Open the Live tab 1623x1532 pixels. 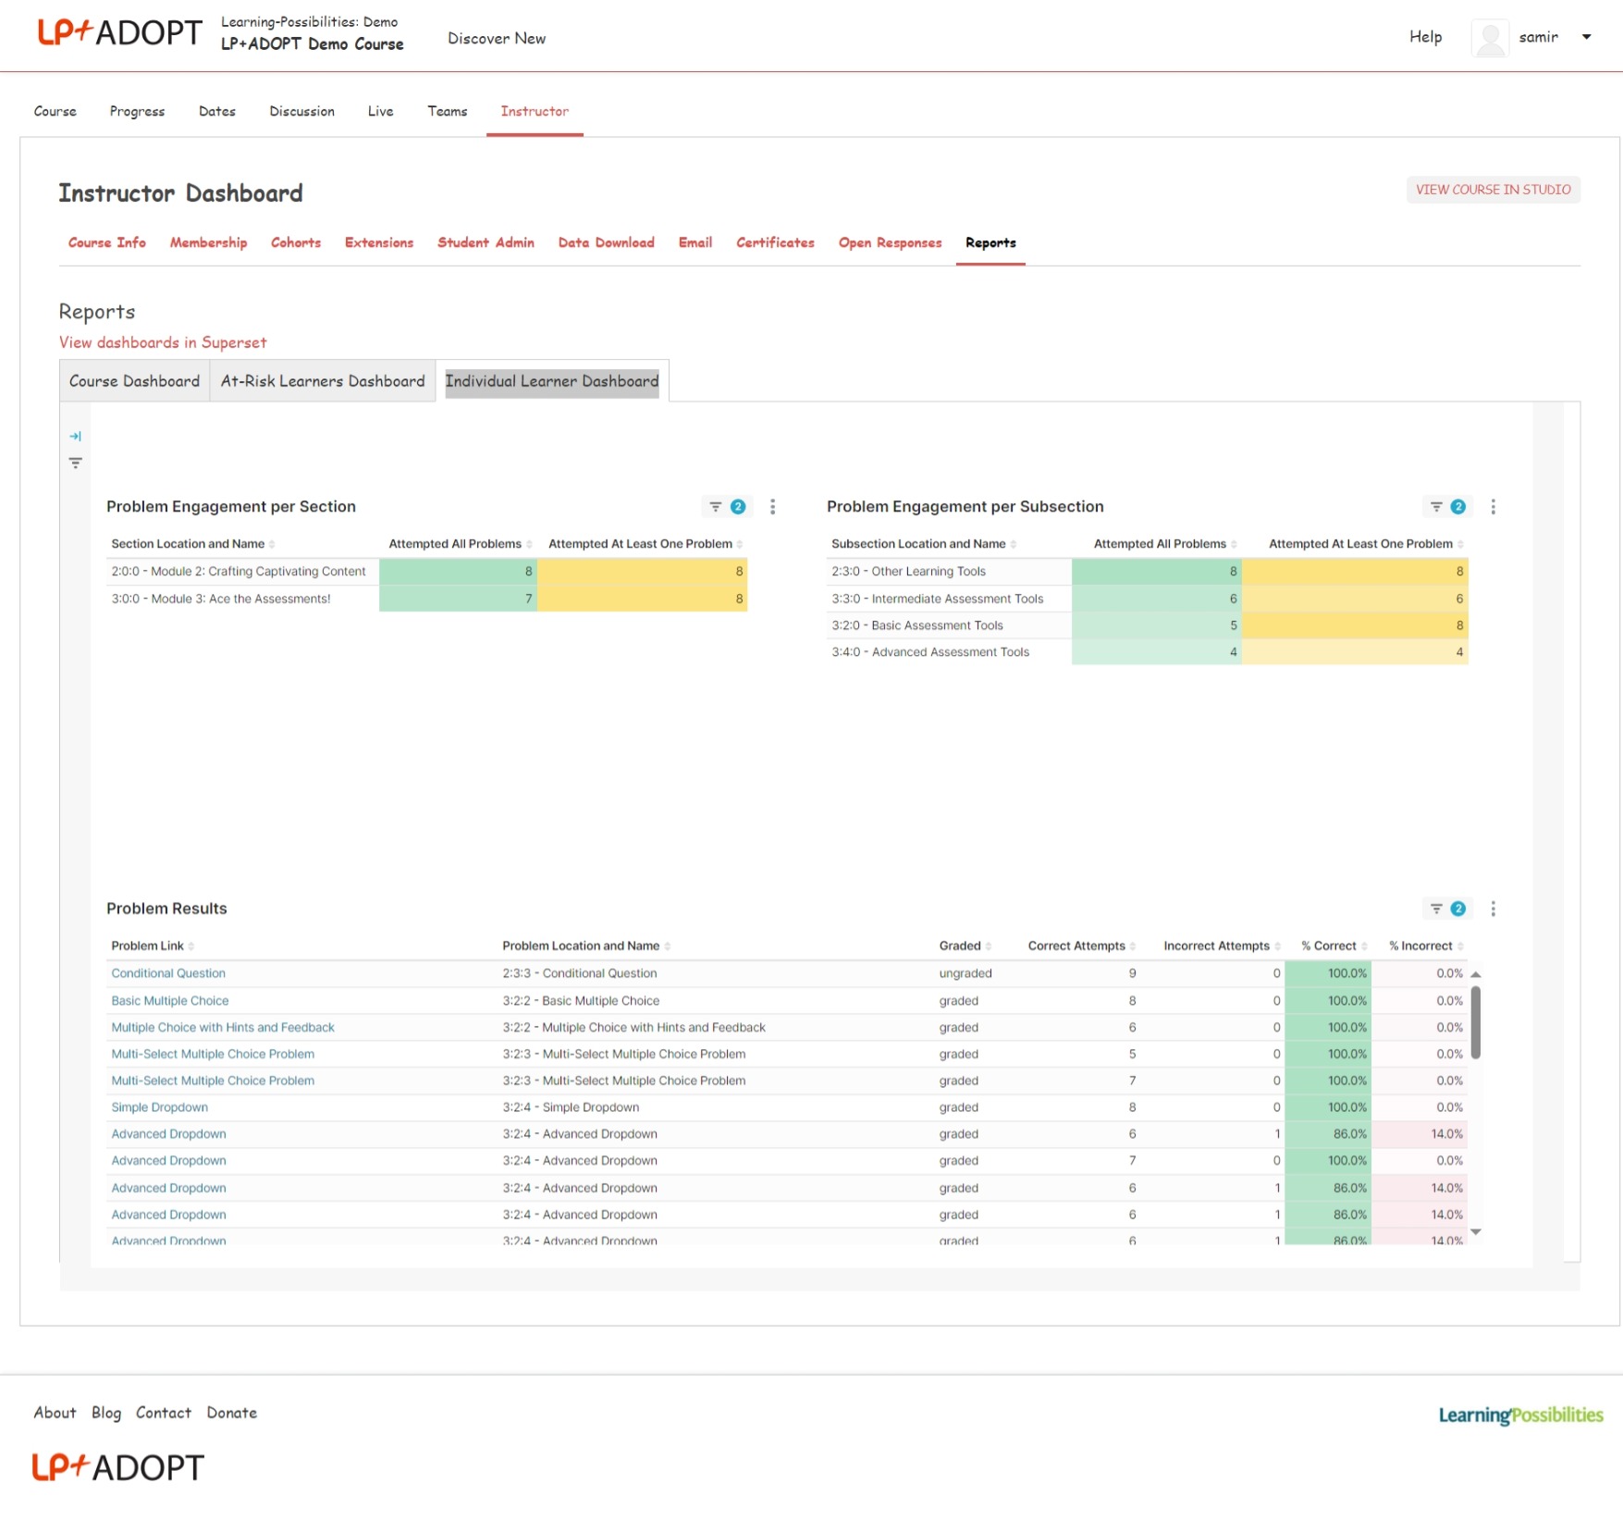pos(381,111)
